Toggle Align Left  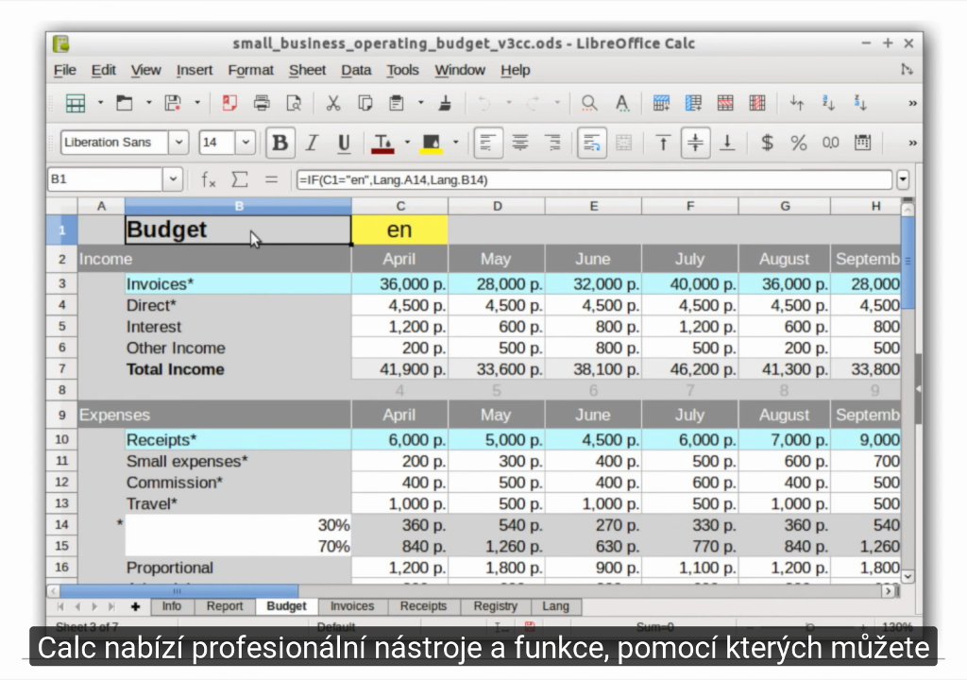click(x=488, y=143)
